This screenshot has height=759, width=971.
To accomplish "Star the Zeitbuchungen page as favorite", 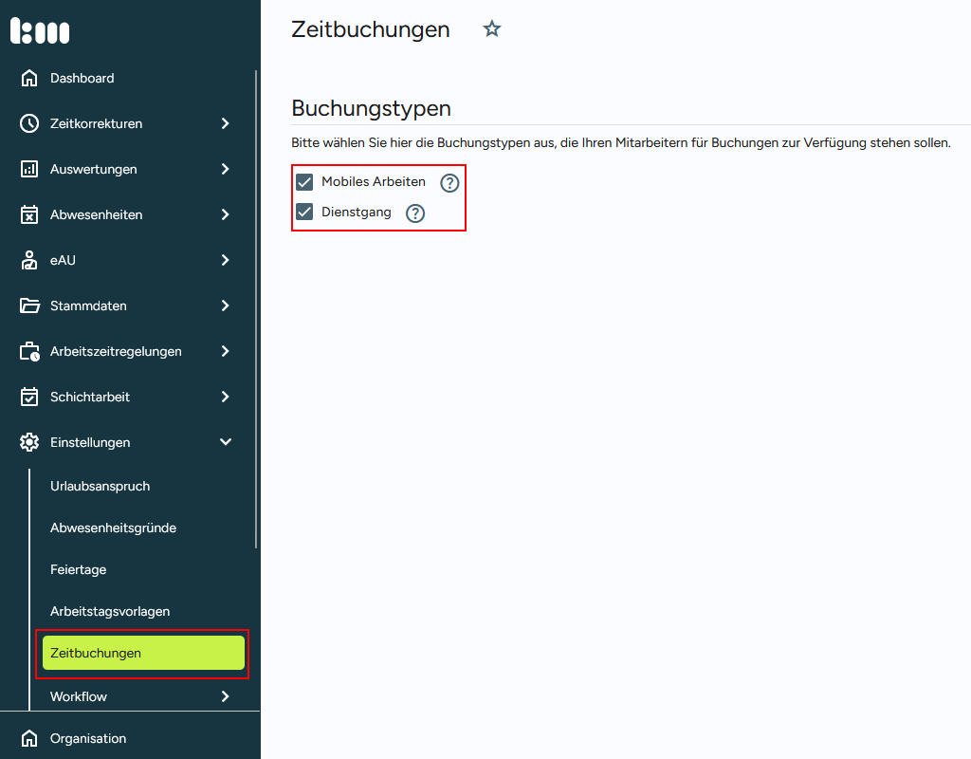I will pos(491,29).
